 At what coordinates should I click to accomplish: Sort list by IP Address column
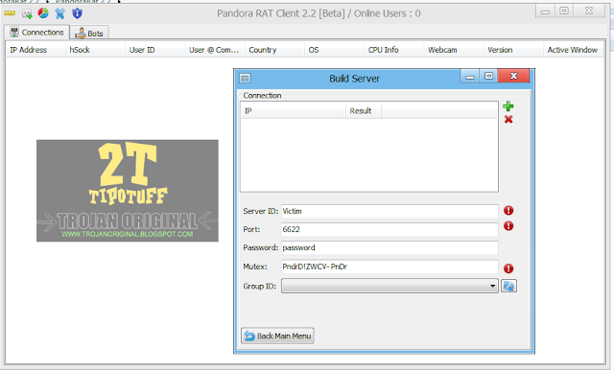tap(35, 50)
